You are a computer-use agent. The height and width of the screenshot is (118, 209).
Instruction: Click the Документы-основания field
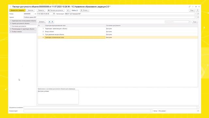110,108
